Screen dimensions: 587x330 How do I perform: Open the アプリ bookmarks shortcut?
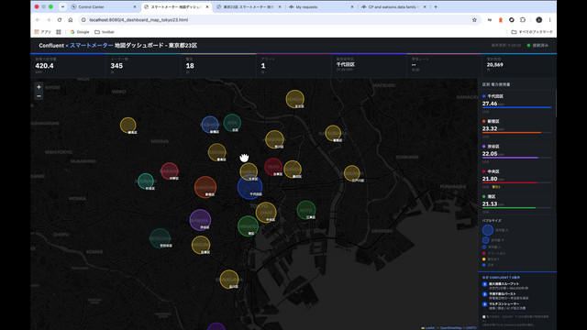[43, 32]
